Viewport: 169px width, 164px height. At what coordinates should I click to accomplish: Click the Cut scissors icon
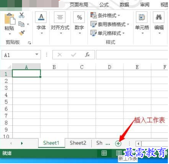(x=22, y=15)
